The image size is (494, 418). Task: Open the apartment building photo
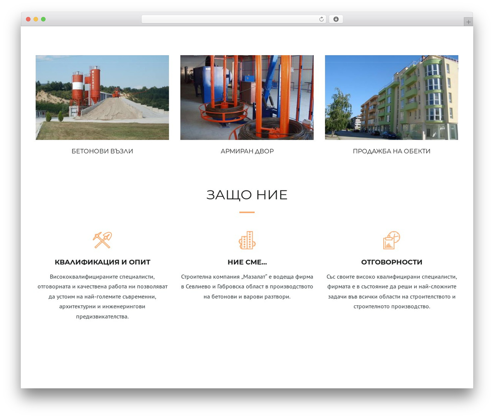click(391, 98)
